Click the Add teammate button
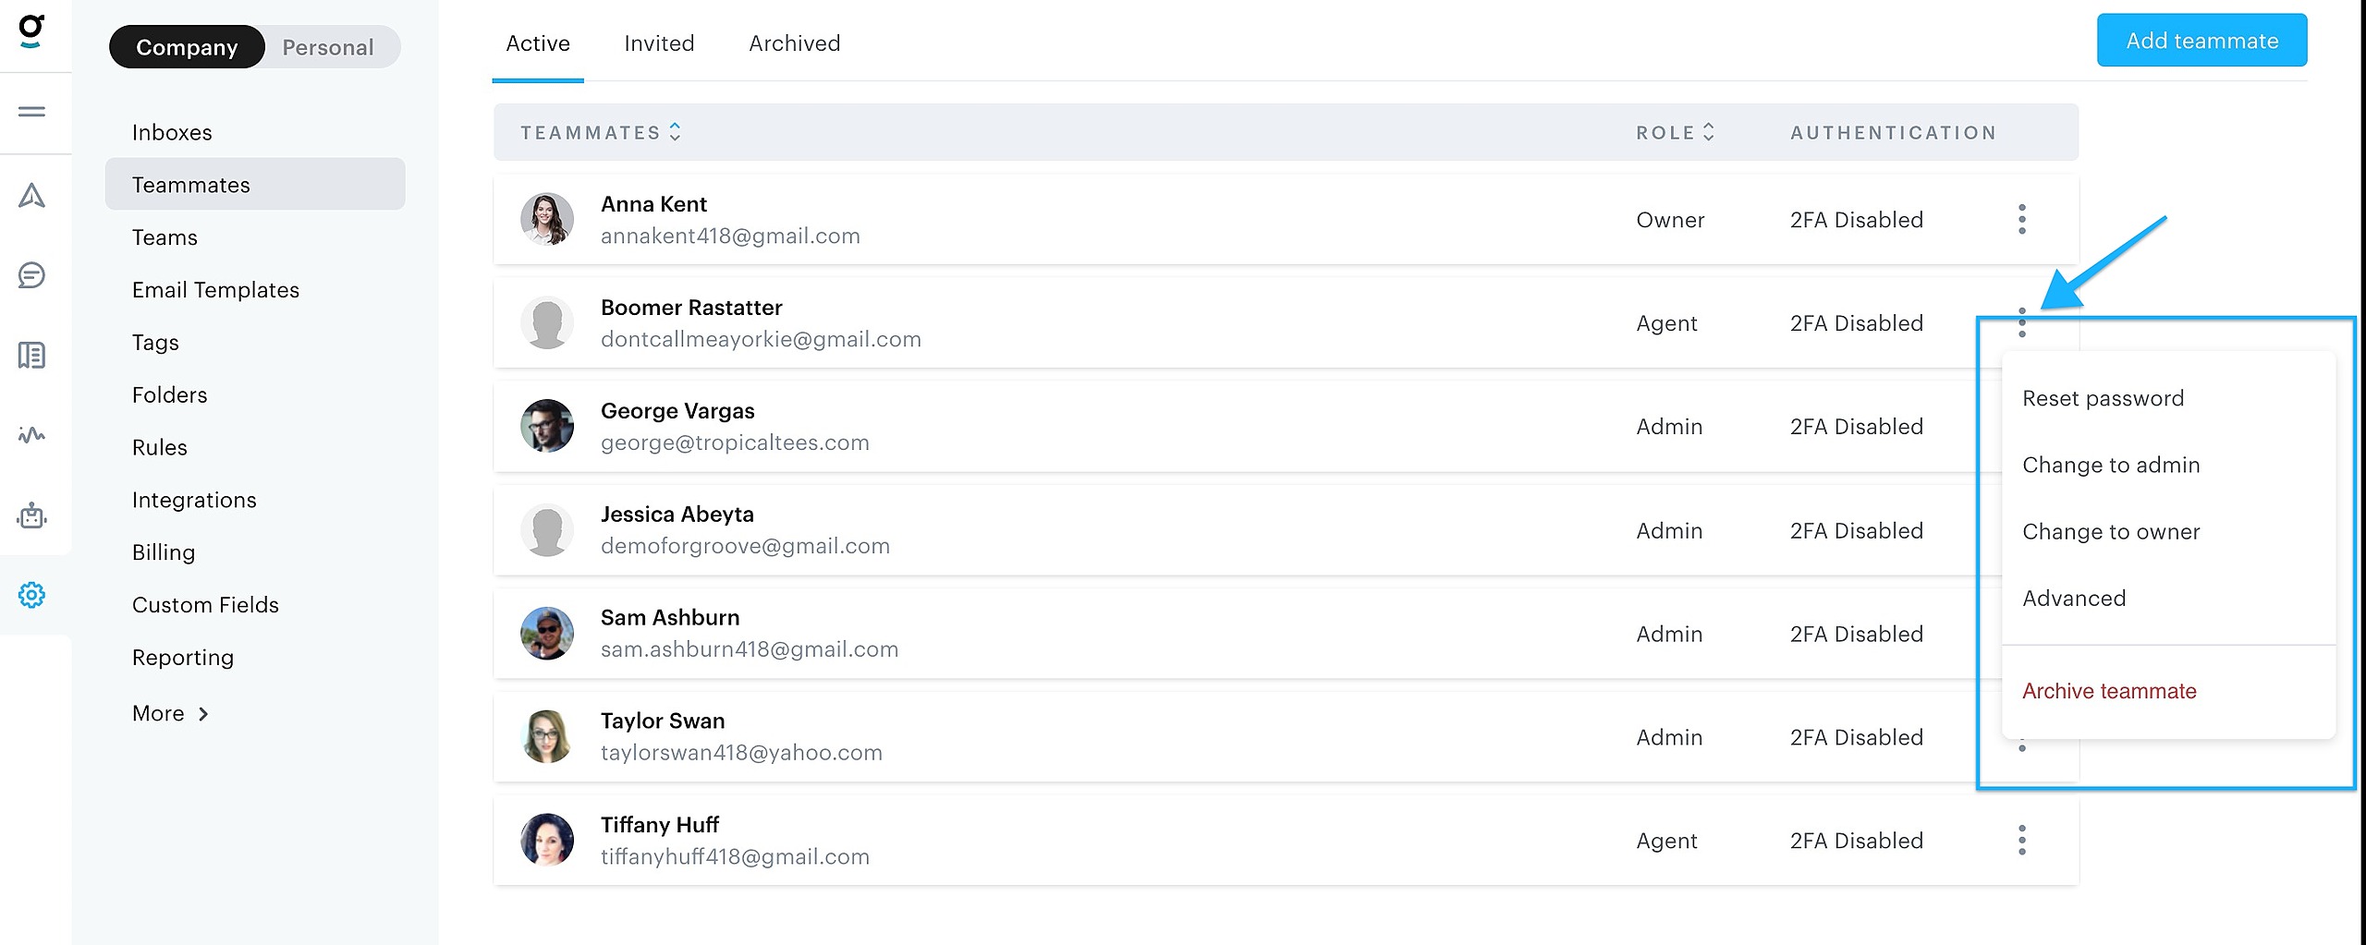The width and height of the screenshot is (2366, 945). (x=2201, y=41)
